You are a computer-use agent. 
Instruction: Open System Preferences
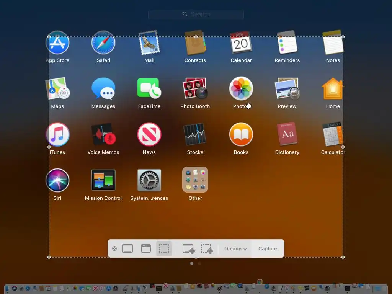tap(149, 180)
